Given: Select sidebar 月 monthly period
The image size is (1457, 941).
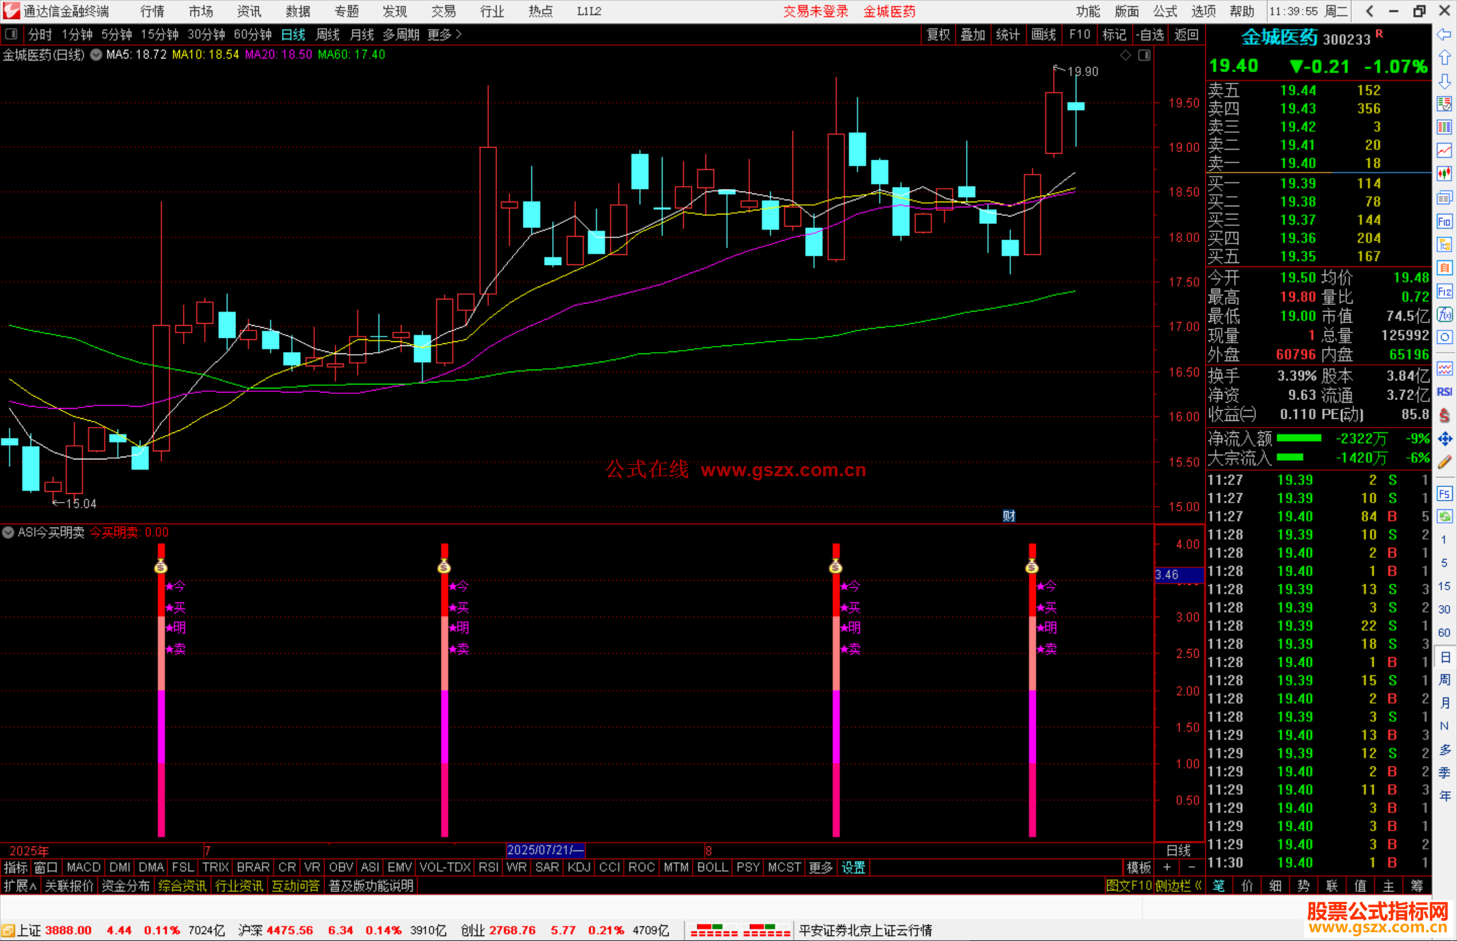Looking at the screenshot, I should tap(1444, 703).
